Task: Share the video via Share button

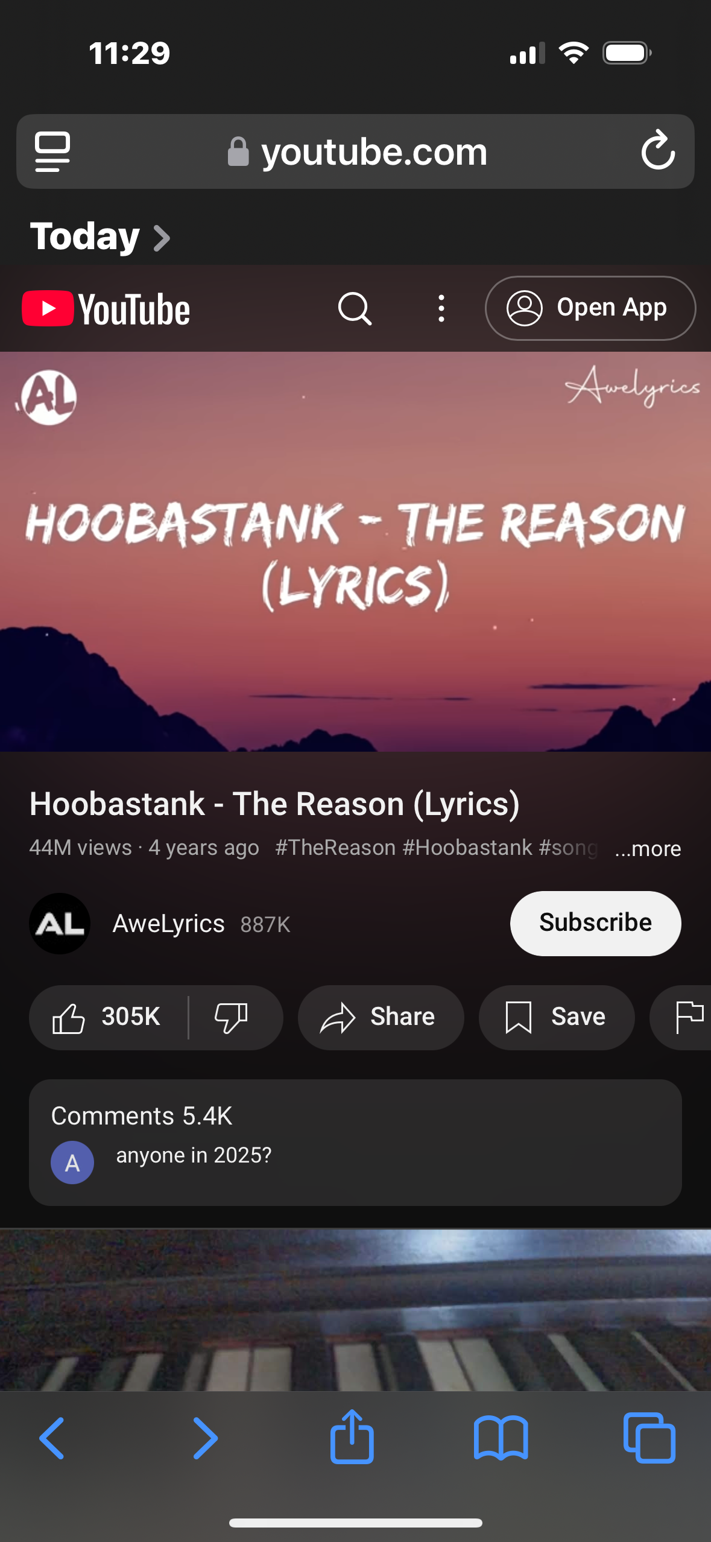Action: pos(381,1017)
